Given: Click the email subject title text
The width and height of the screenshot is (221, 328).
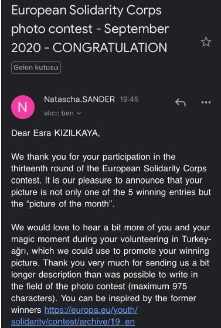Looking at the screenshot, I should click(x=90, y=29).
